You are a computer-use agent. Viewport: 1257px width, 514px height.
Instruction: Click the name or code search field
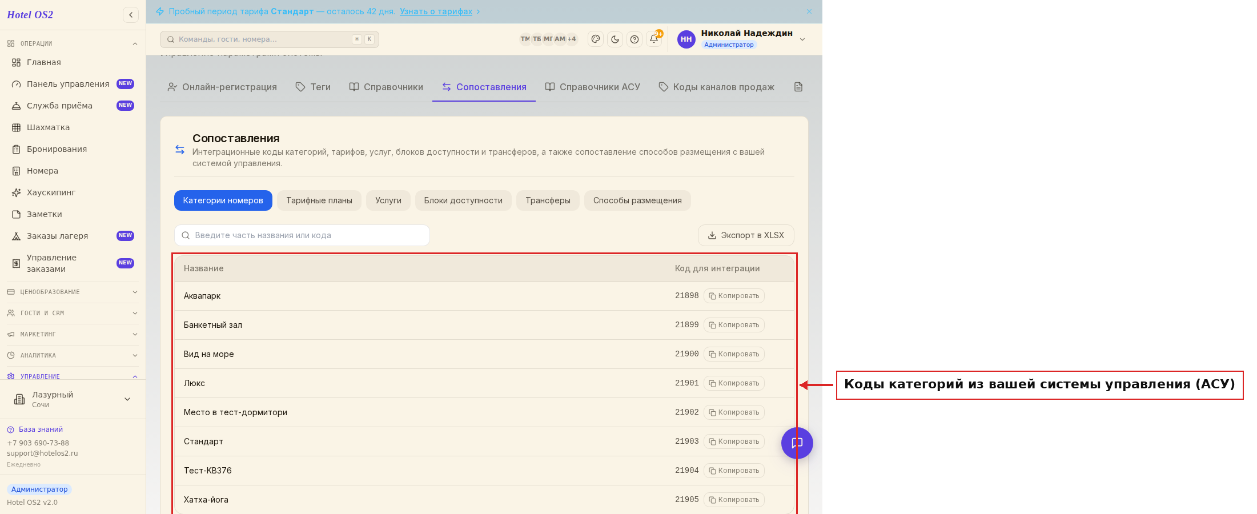pyautogui.click(x=302, y=235)
